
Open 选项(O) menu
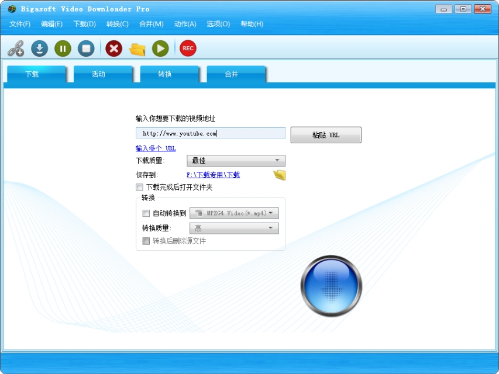click(x=218, y=24)
